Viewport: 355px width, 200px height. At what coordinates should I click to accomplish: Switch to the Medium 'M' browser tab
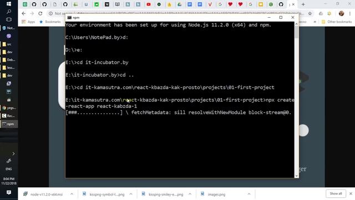pyautogui.click(x=107, y=4)
